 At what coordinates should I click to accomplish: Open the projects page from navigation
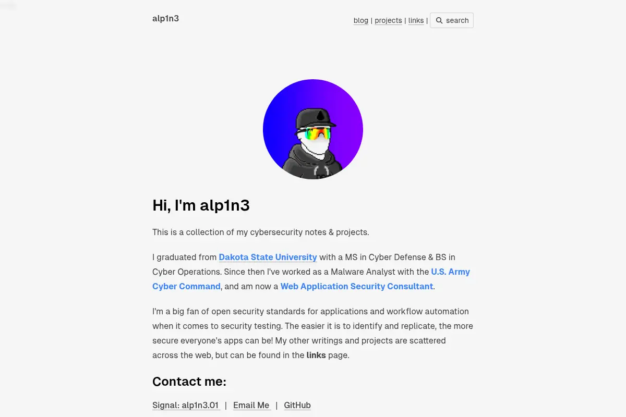pyautogui.click(x=389, y=21)
